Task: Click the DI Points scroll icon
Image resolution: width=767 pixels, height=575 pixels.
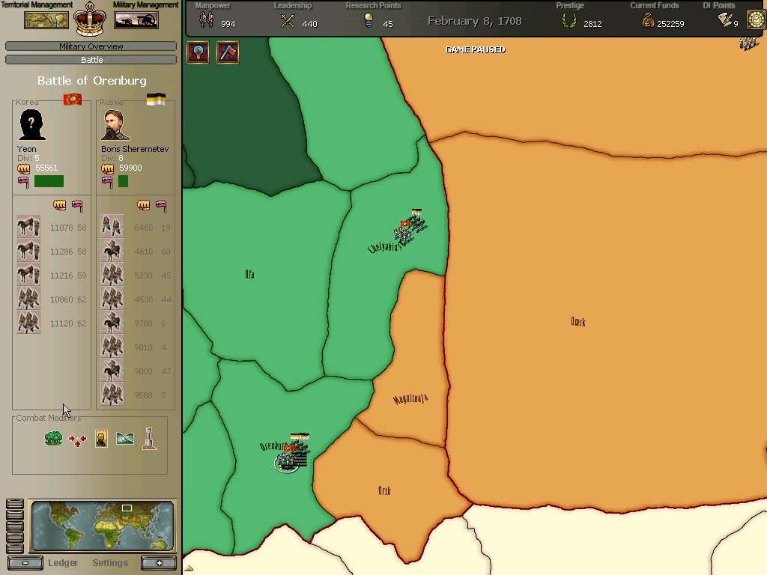Action: 725,19
